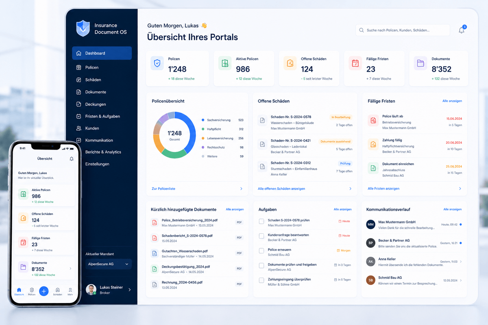Click arrow beside Alle offenen Schäden anzeigen
This screenshot has width=488, height=325.
point(351,189)
